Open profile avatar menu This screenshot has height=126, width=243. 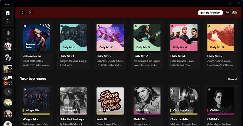click(234, 13)
